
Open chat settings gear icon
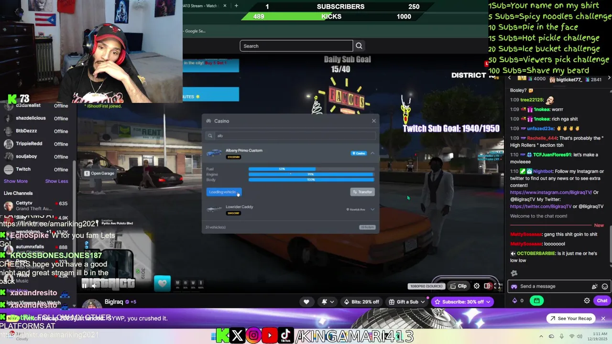[x=587, y=301]
